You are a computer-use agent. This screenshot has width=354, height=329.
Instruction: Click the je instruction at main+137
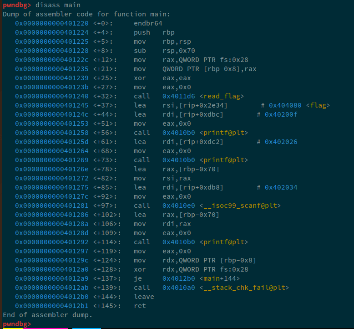coord(138,278)
